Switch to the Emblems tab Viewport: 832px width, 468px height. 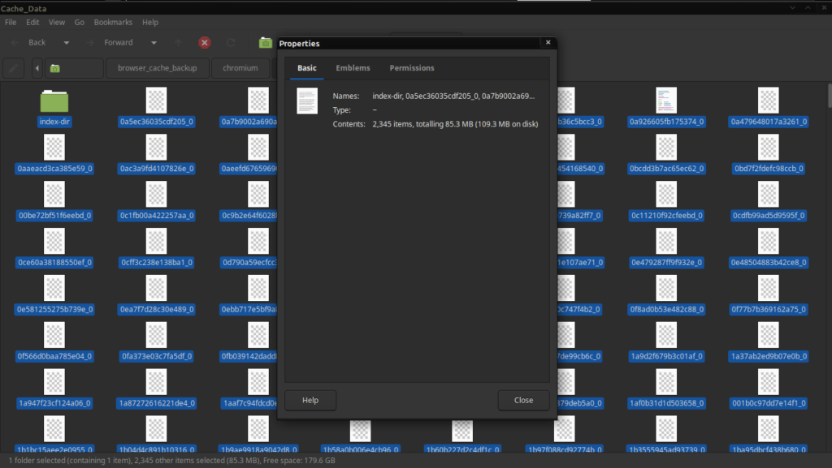[353, 68]
